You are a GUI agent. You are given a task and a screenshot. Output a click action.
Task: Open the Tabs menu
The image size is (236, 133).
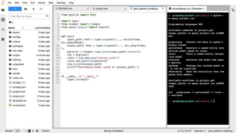(x=51, y=3)
